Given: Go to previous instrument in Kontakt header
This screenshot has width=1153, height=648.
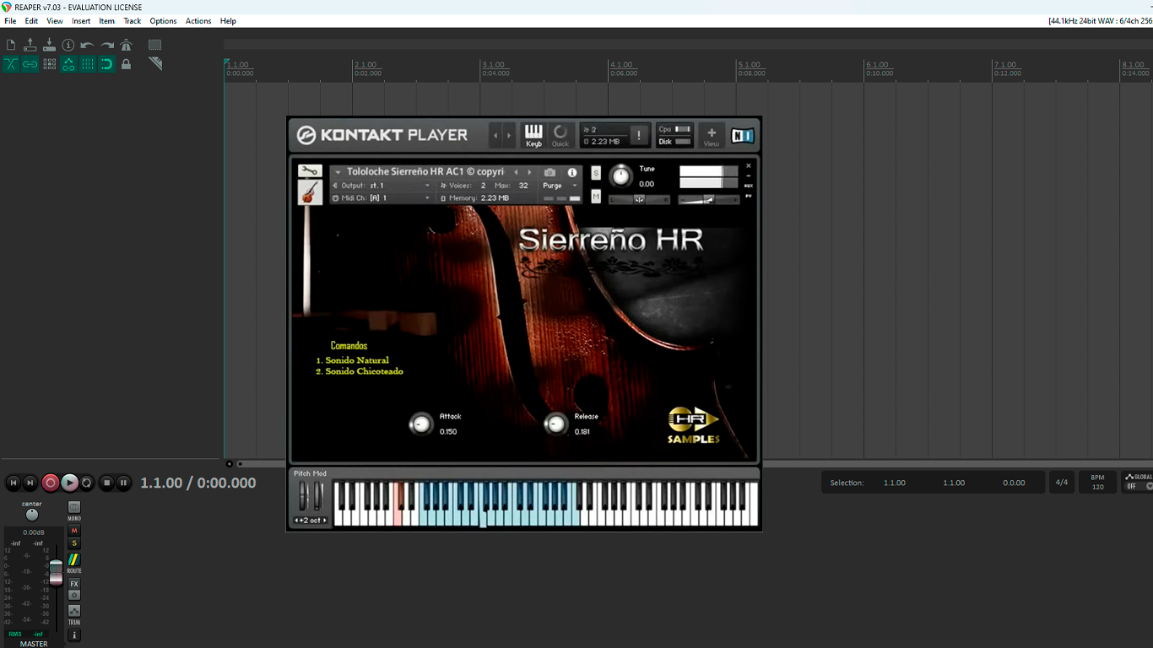Looking at the screenshot, I should (496, 135).
